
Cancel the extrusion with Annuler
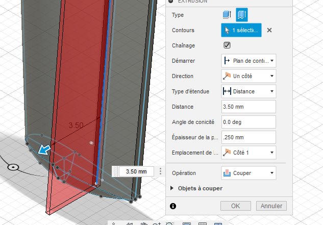point(271,206)
